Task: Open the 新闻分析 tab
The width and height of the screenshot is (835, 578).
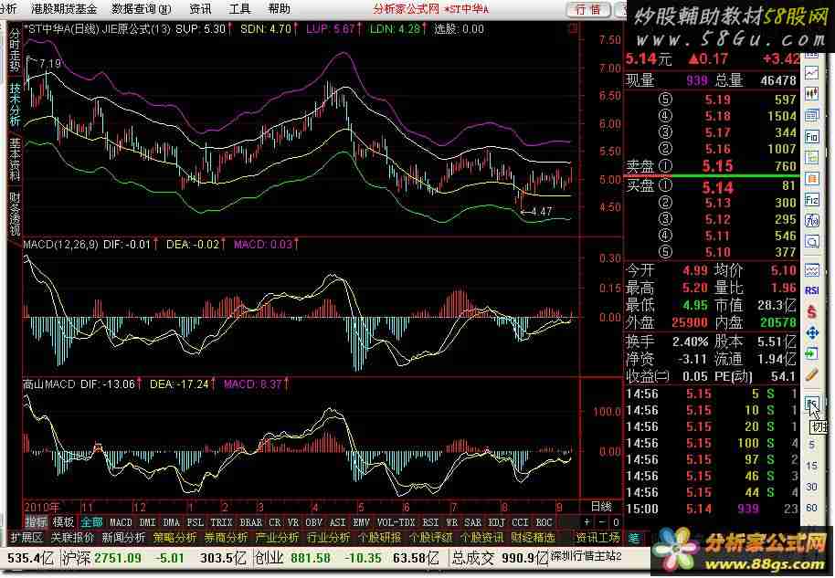Action: coord(123,538)
